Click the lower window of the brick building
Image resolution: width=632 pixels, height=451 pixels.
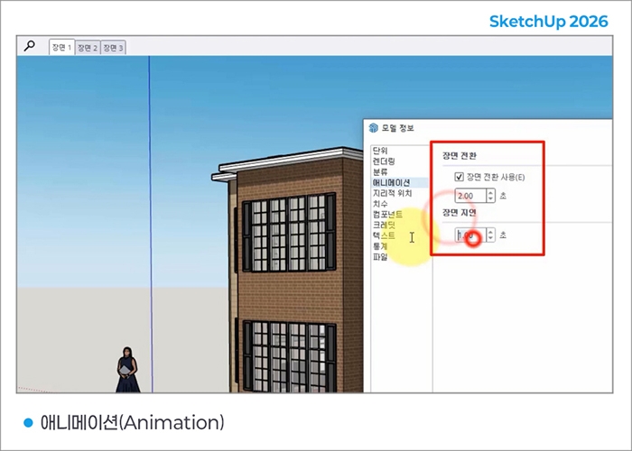click(x=289, y=356)
